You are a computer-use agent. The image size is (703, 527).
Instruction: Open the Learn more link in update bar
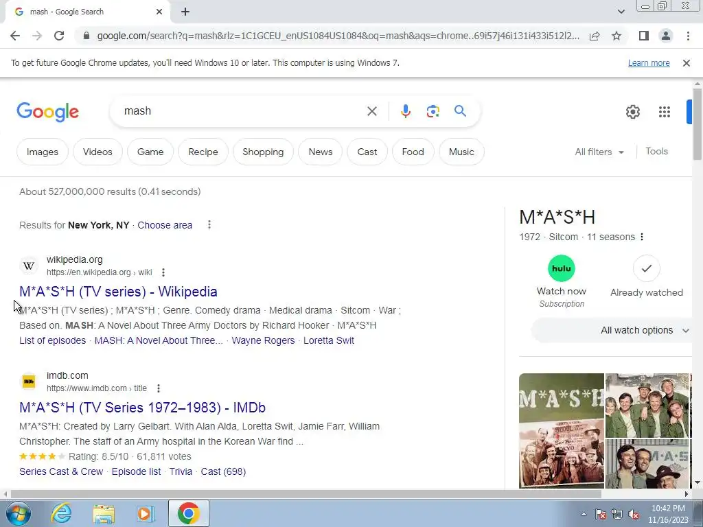[x=649, y=63]
